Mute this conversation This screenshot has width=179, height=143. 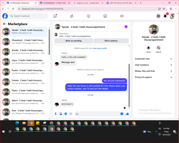pyautogui.click(x=149, y=48)
